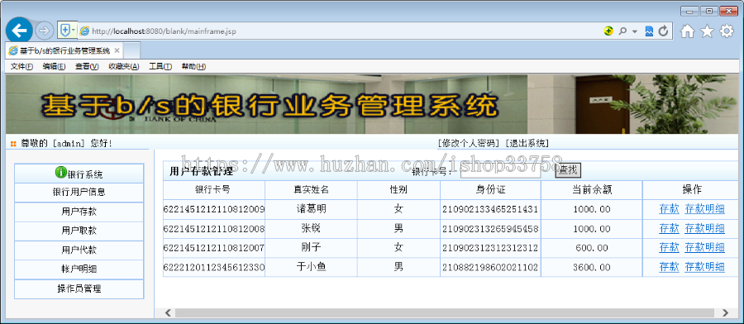Open 用户存款 in the sidebar

click(x=79, y=212)
